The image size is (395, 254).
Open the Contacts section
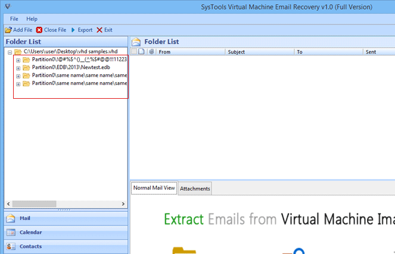pyautogui.click(x=66, y=246)
